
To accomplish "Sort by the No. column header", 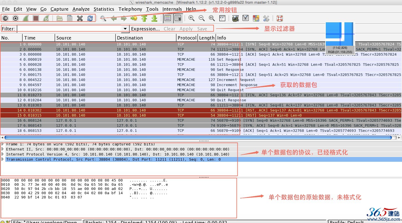I will pyautogui.click(x=11, y=38).
